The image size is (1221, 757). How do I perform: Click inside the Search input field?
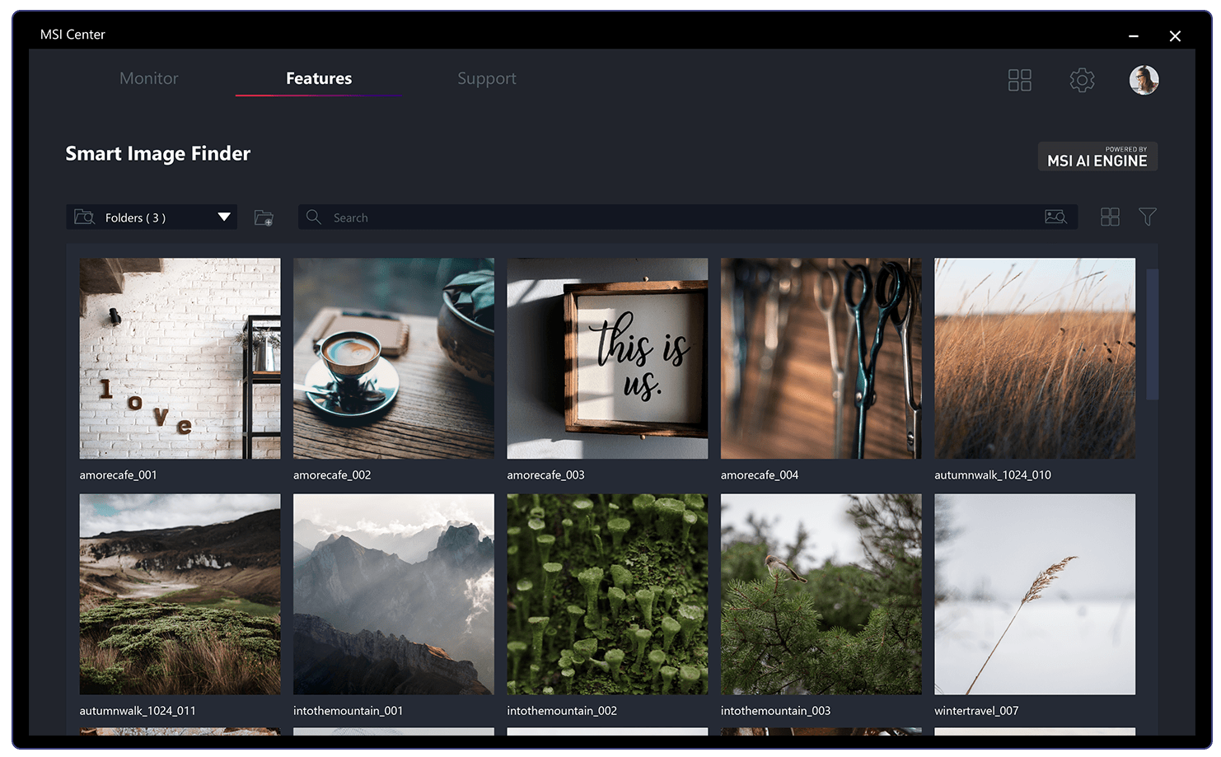click(577, 217)
